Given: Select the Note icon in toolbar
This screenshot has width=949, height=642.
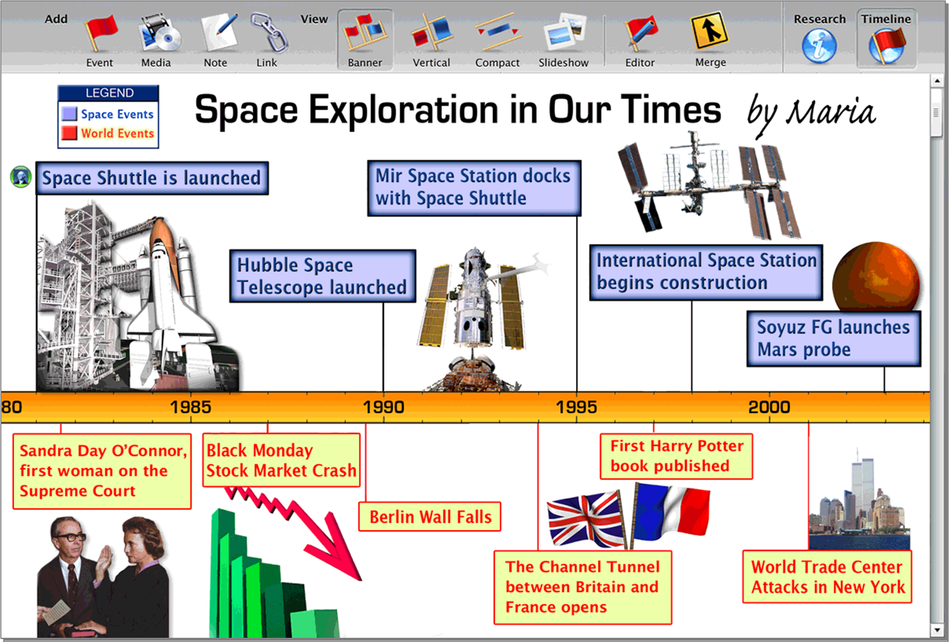Looking at the screenshot, I should pyautogui.click(x=217, y=34).
